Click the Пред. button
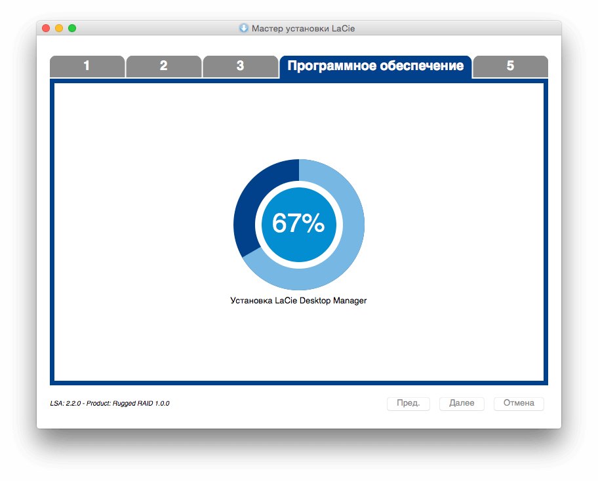Viewport: 598px width, 481px height. [x=409, y=403]
